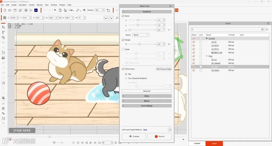The width and height of the screenshot is (272, 146).
Task: Collapse the G3 Actor tree node
Action: click(207, 38)
